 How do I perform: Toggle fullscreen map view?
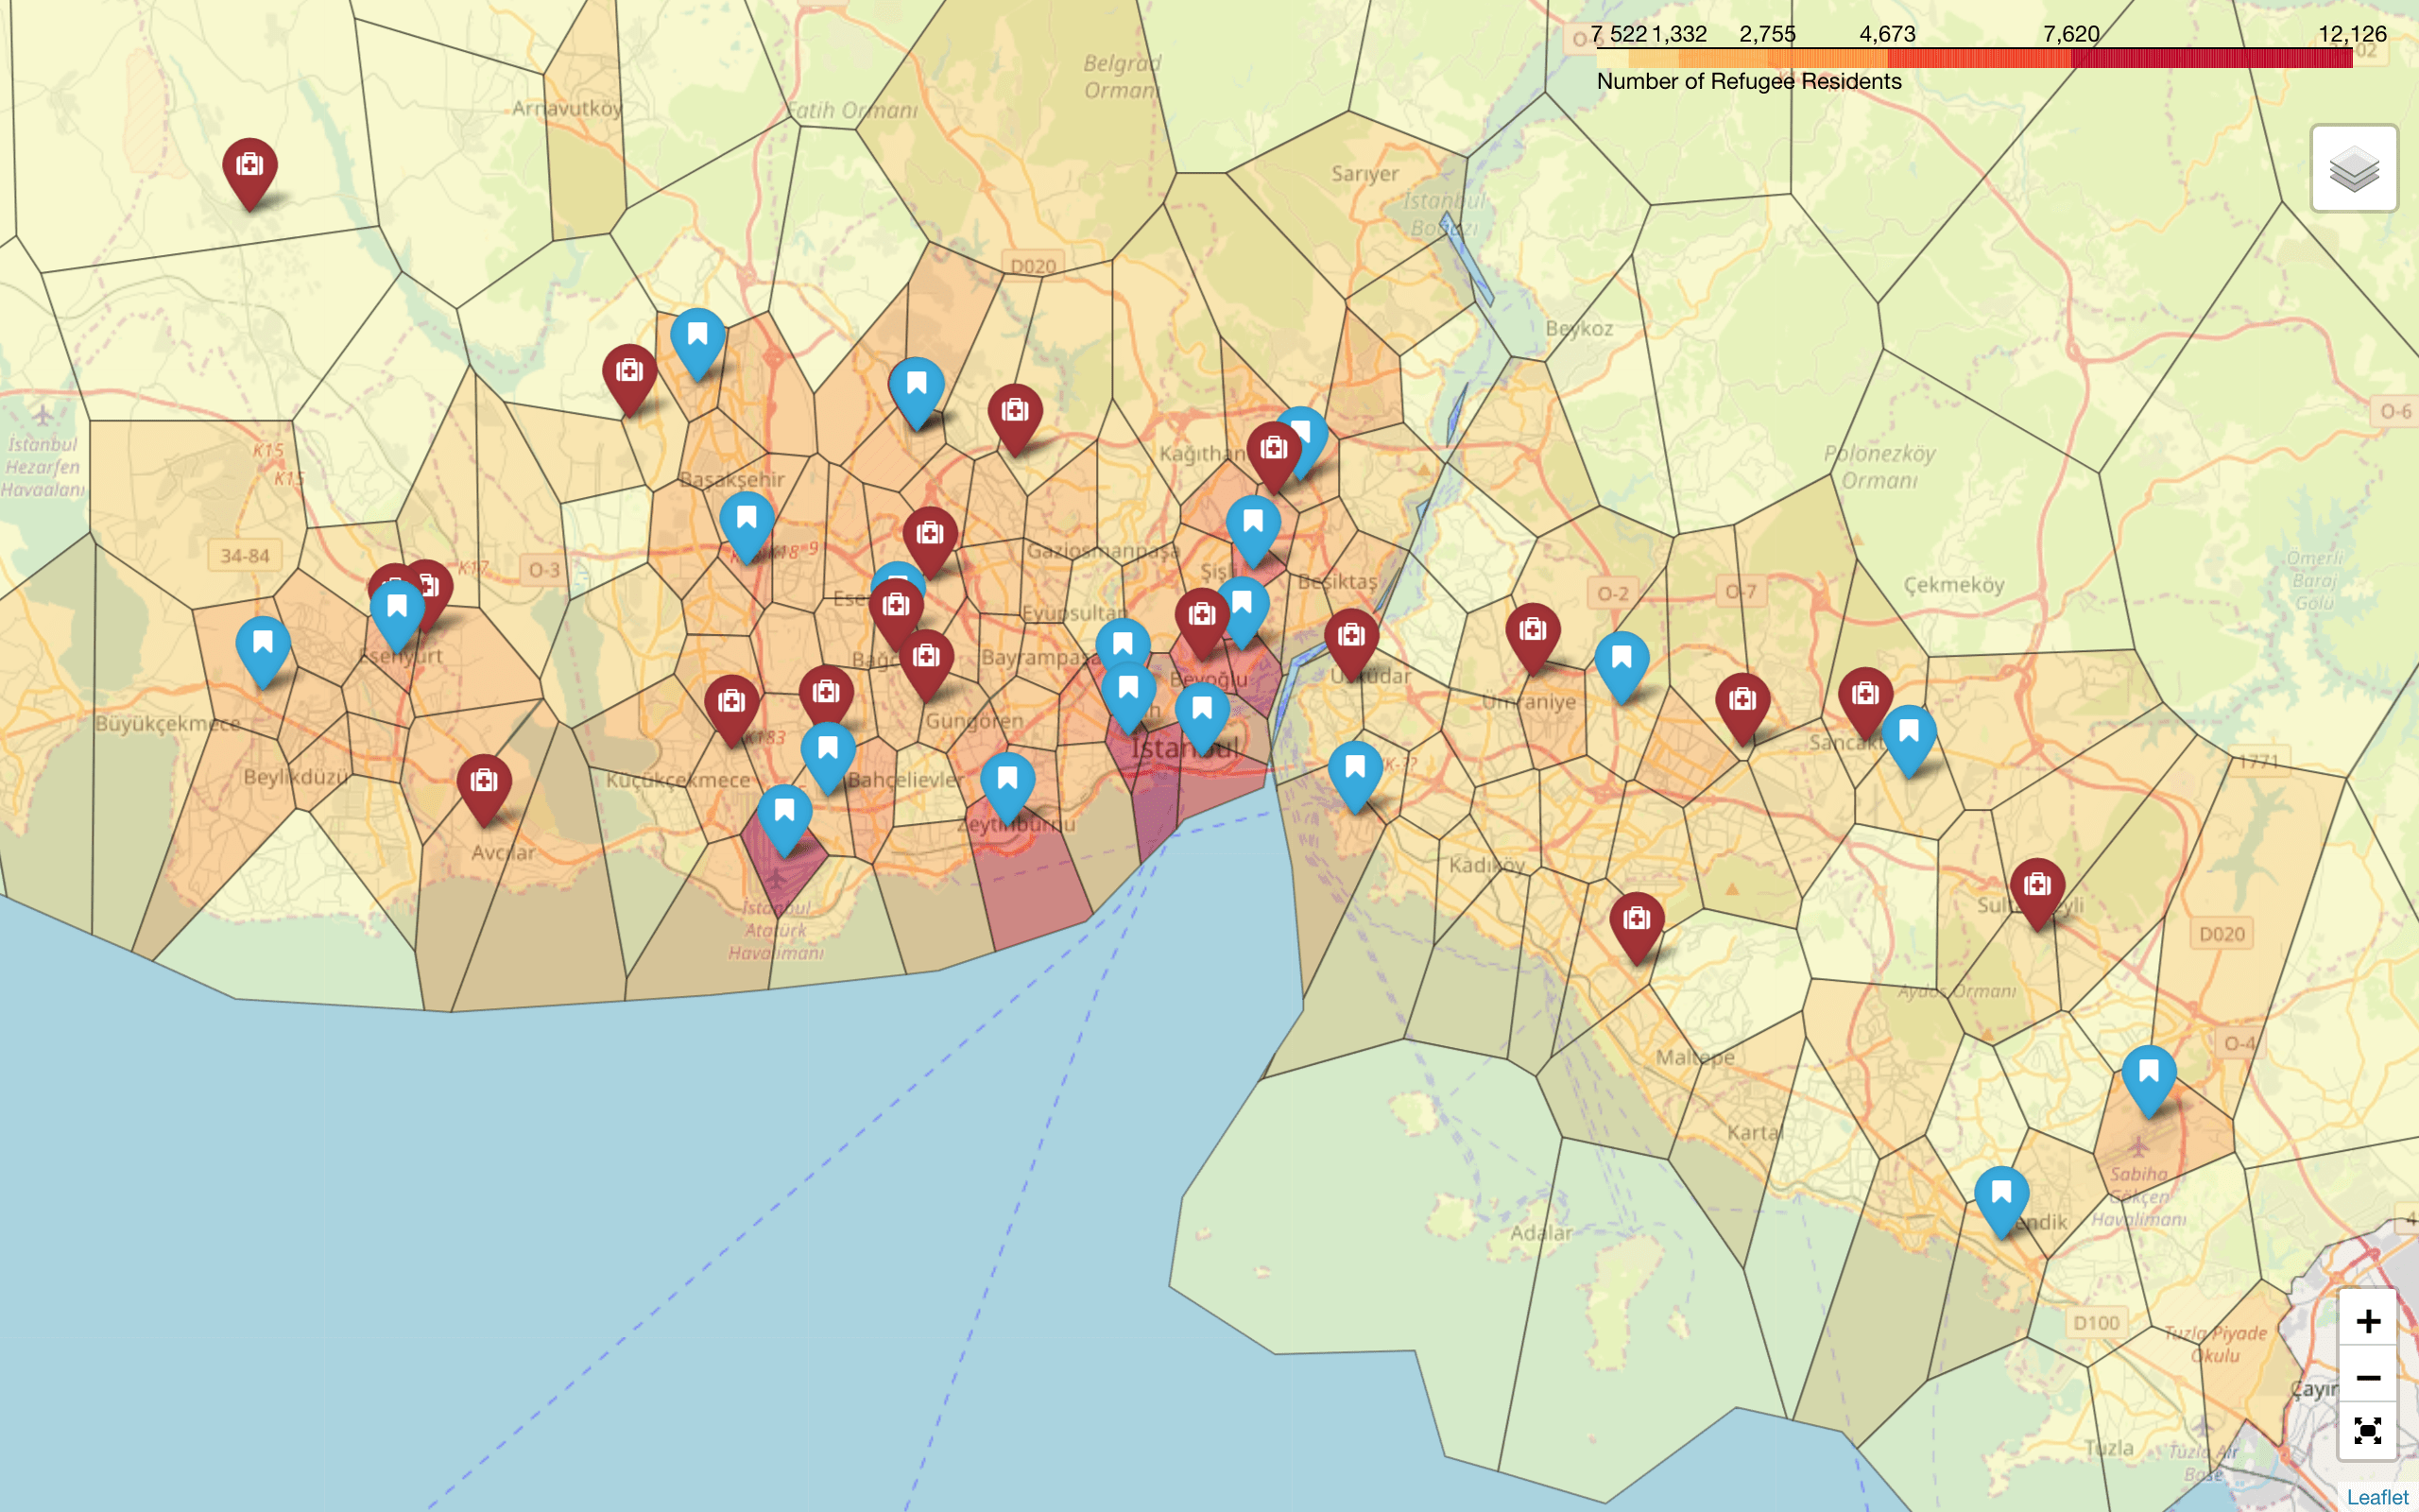[2367, 1431]
